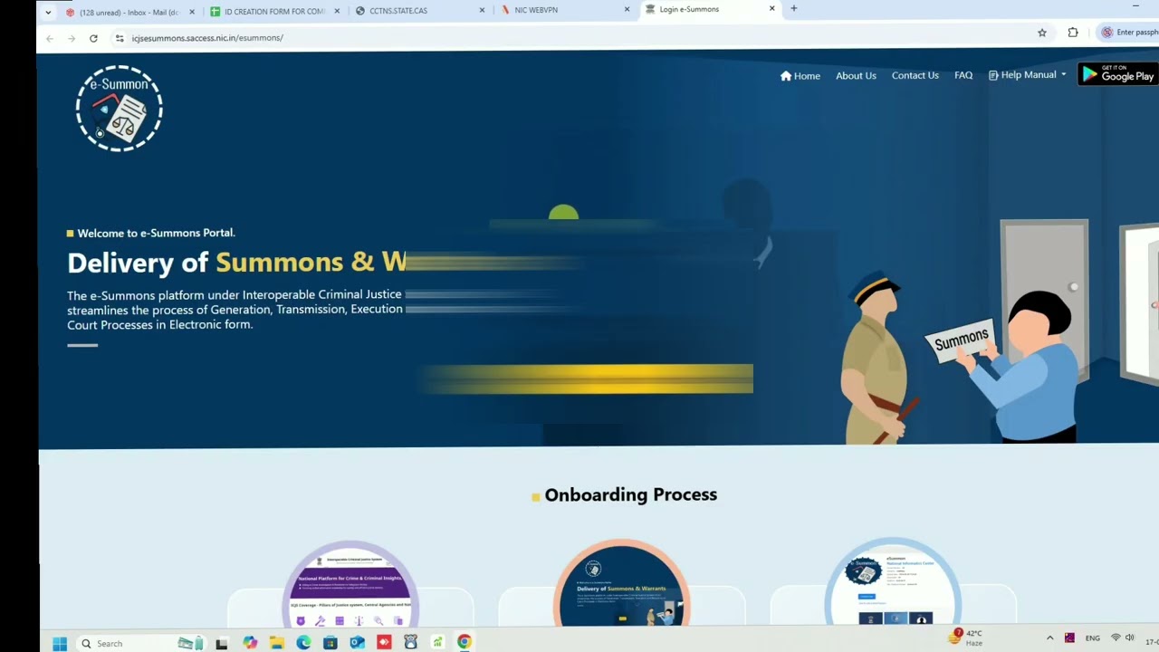Launch Copilot from the taskbar
The height and width of the screenshot is (652, 1159).
click(250, 643)
